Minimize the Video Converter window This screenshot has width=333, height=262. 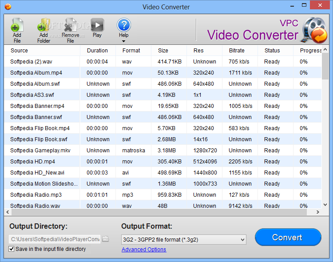292,5
